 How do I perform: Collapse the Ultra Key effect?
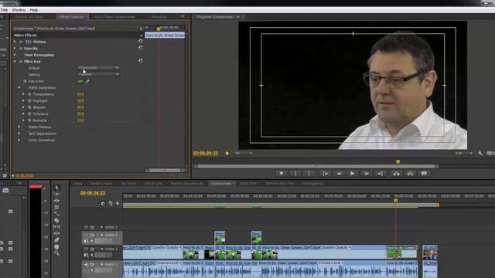click(15, 62)
